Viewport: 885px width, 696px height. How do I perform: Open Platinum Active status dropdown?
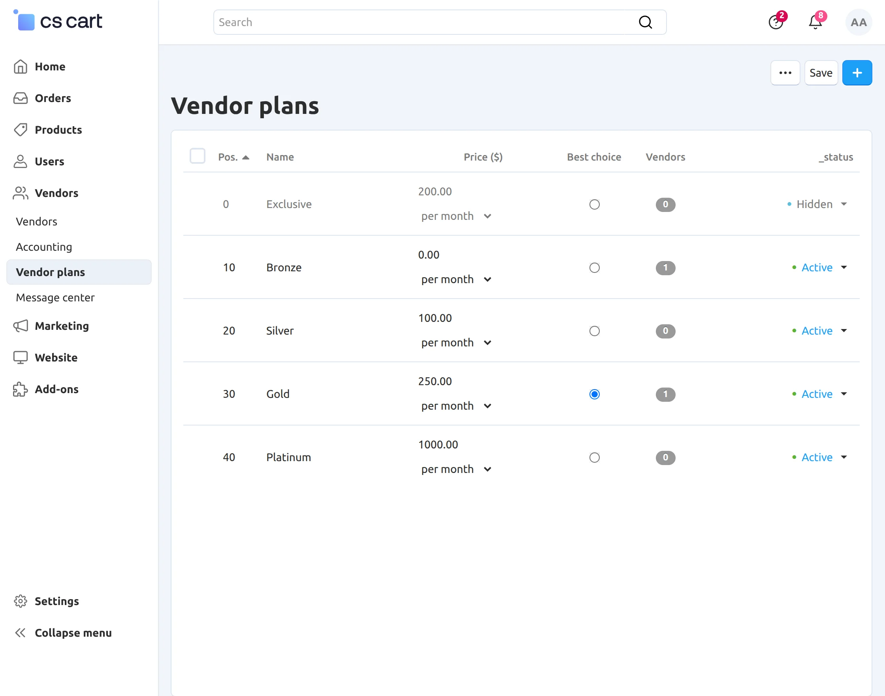tap(819, 457)
